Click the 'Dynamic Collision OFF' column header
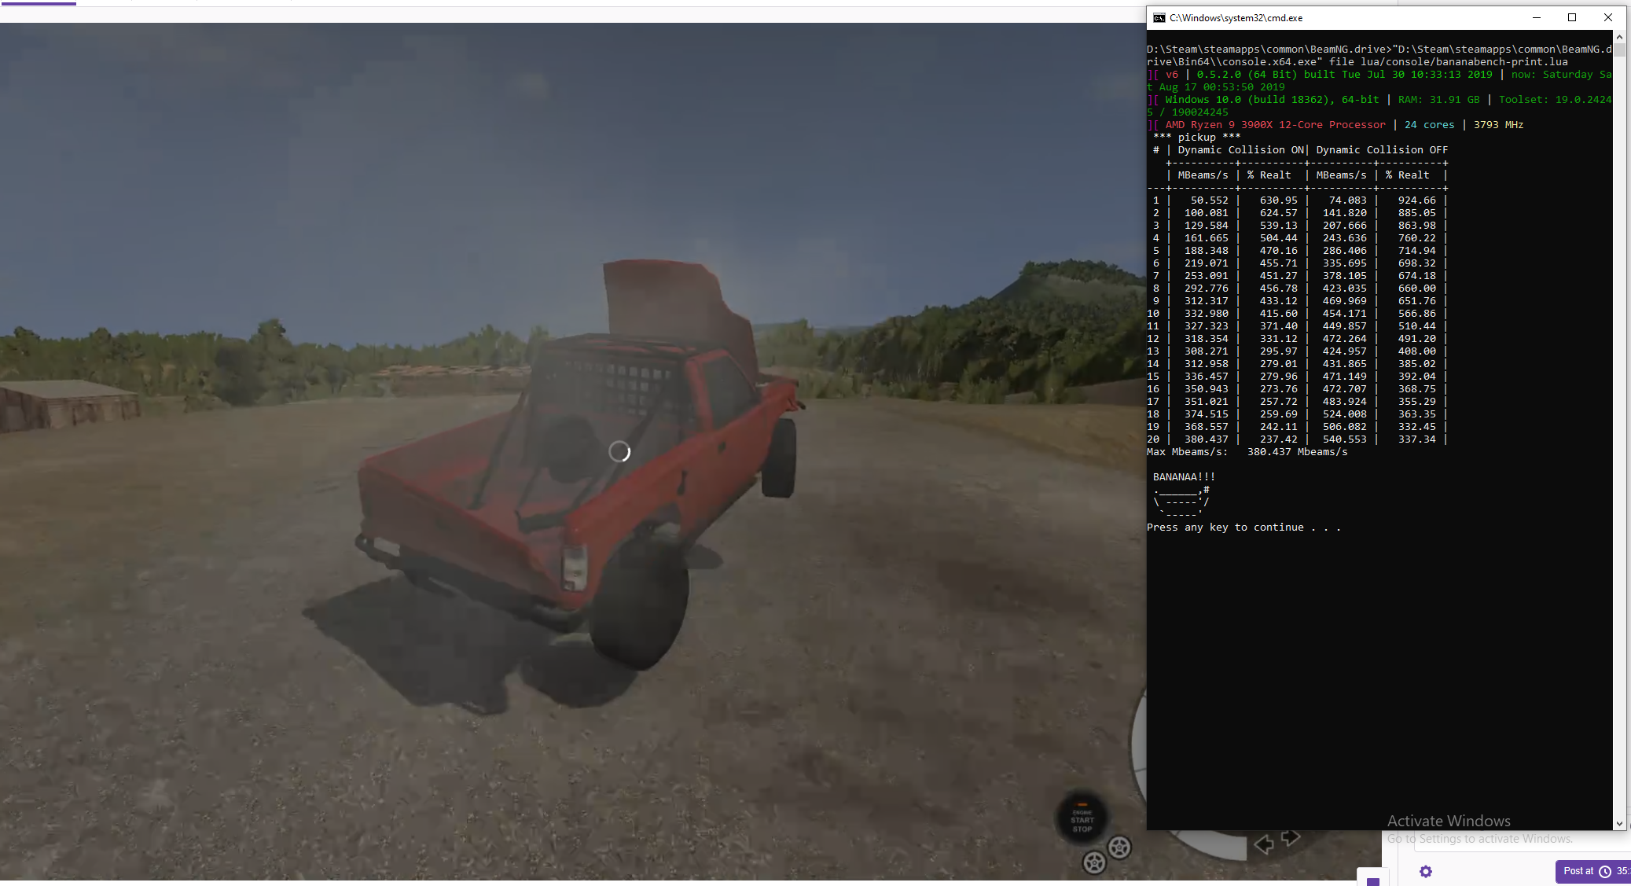This screenshot has height=886, width=1631. pyautogui.click(x=1382, y=150)
